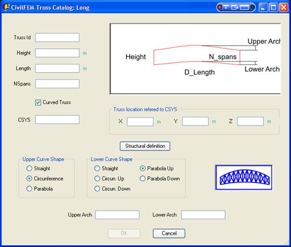Click the 'Truss location refered to CSYS' label
291x247 pixels.
pos(145,109)
